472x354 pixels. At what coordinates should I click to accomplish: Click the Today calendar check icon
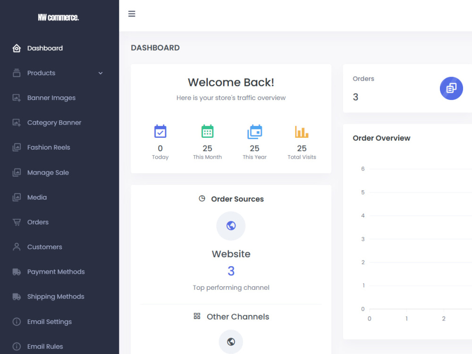[x=160, y=131]
